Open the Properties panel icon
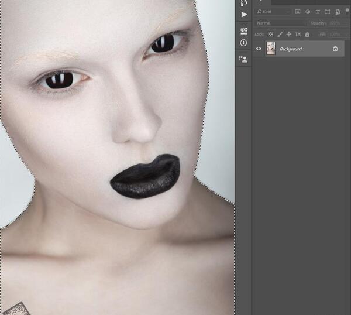This screenshot has width=351, height=315. pos(244,30)
